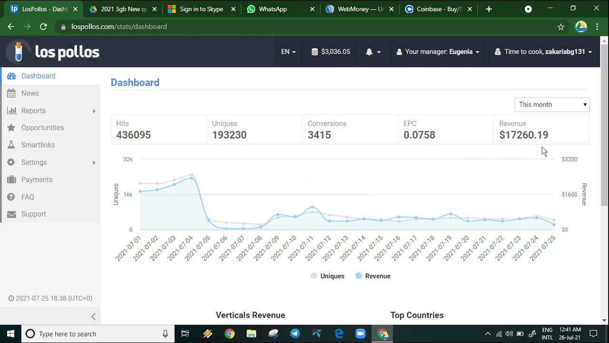Viewport: 609px width, 343px height.
Task: Click the Windows taskbar search box
Action: tap(97, 334)
